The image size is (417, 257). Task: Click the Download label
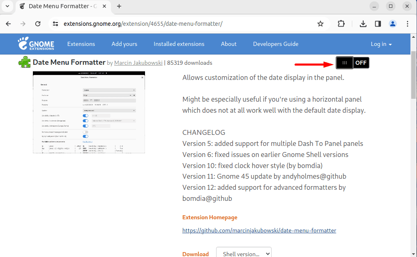click(x=196, y=254)
